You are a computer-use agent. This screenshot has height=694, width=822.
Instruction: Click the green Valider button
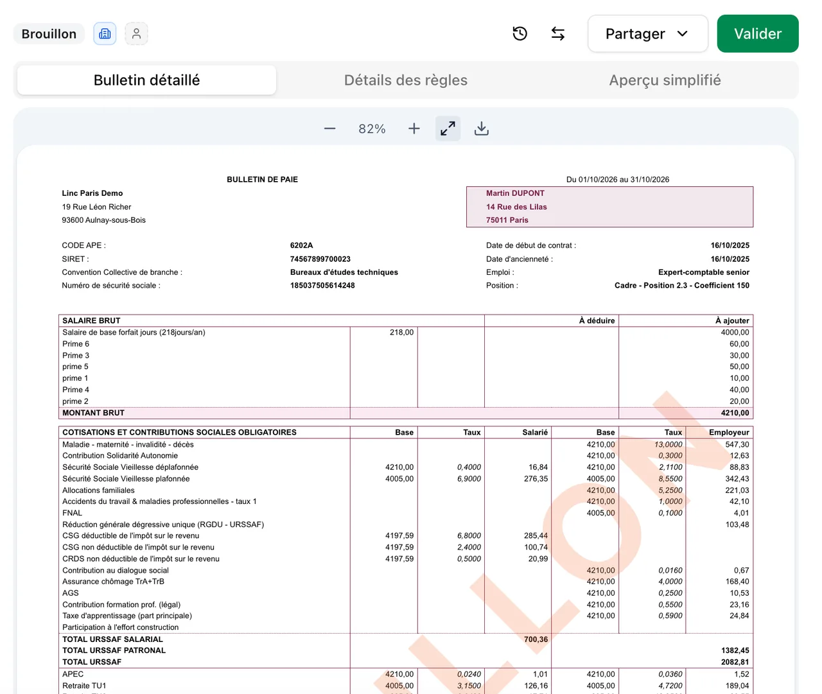point(758,33)
